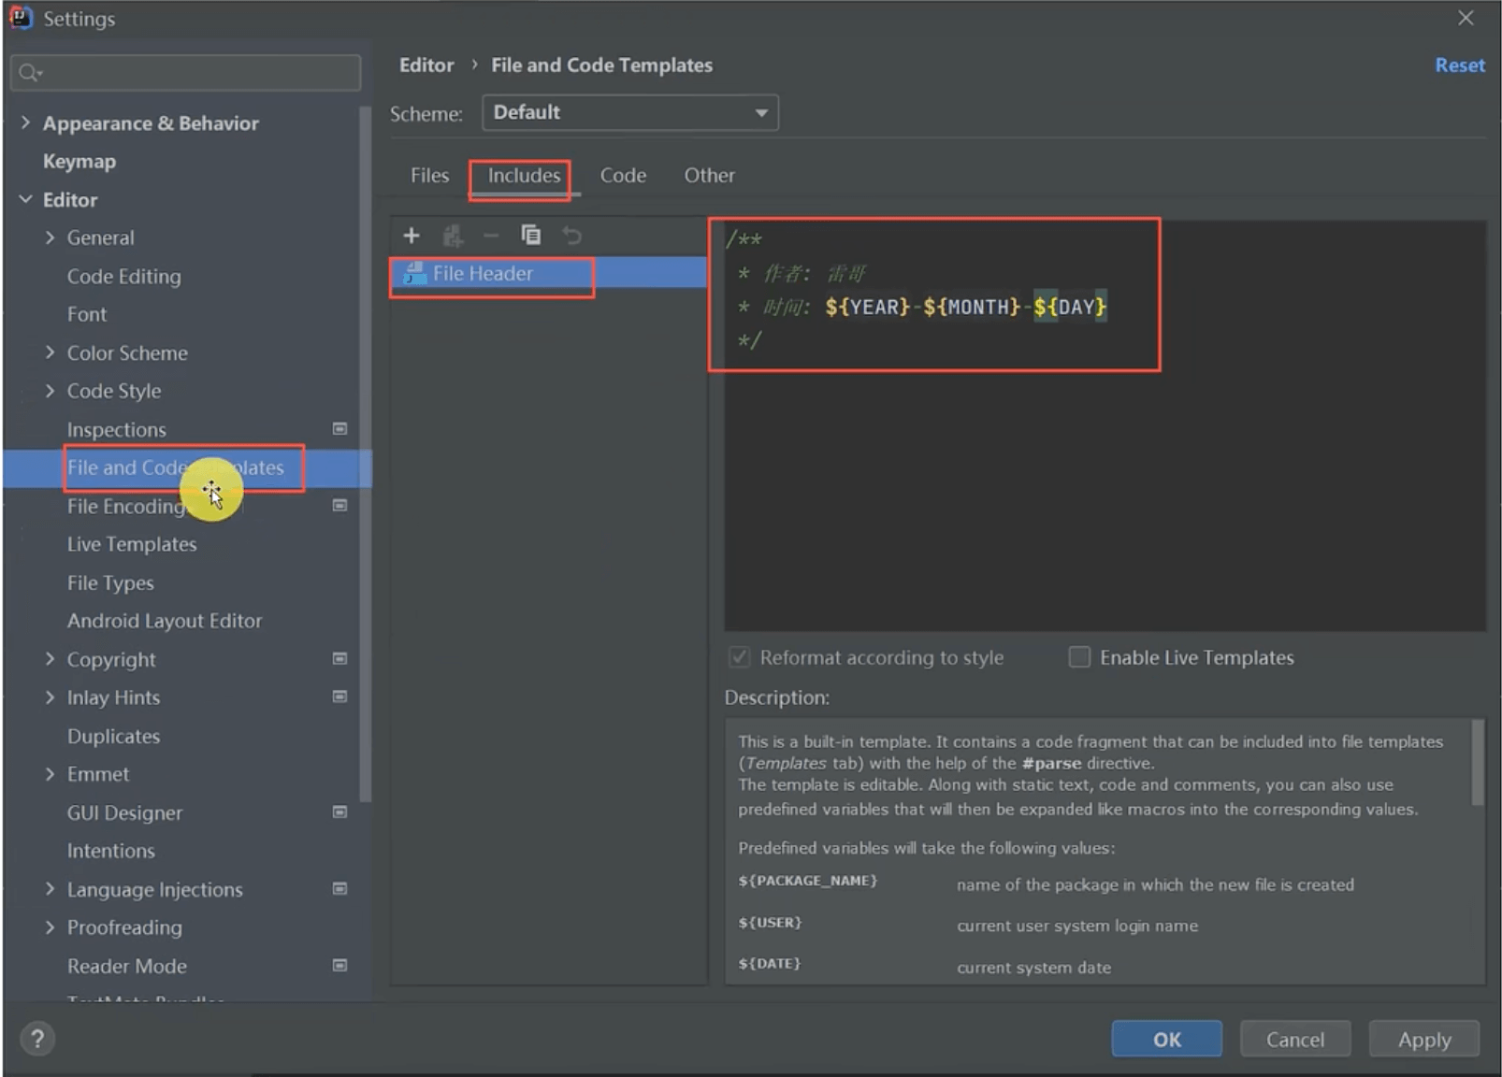Collapse the Editor tree node
Image resolution: width=1502 pixels, height=1077 pixels.
(x=26, y=199)
